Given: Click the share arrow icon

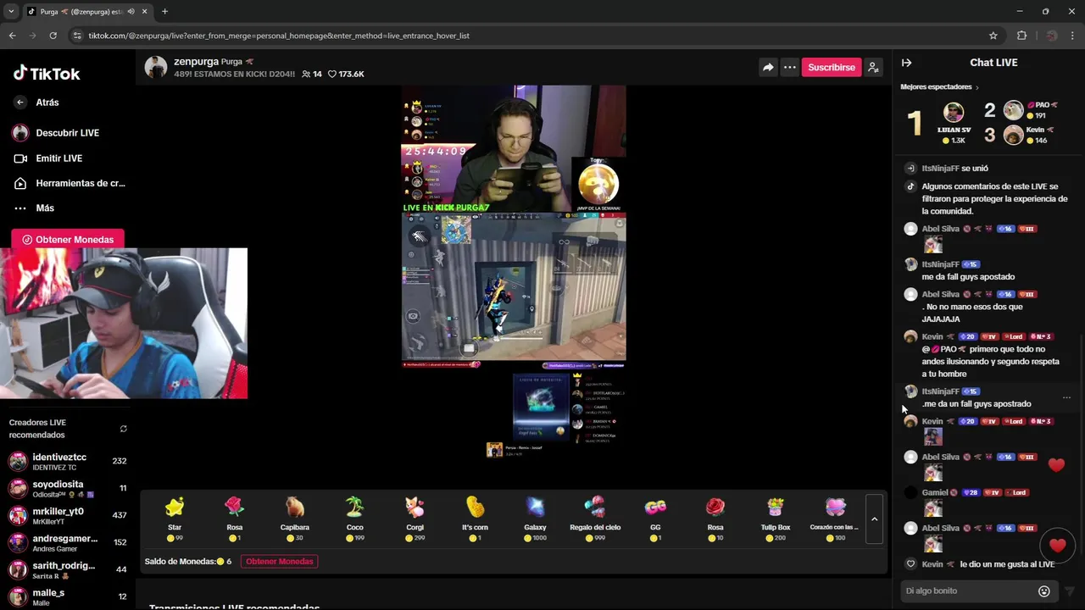Looking at the screenshot, I should coord(768,67).
